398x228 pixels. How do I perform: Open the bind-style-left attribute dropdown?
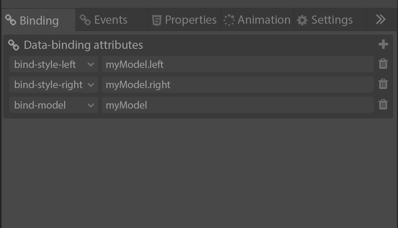click(53, 64)
